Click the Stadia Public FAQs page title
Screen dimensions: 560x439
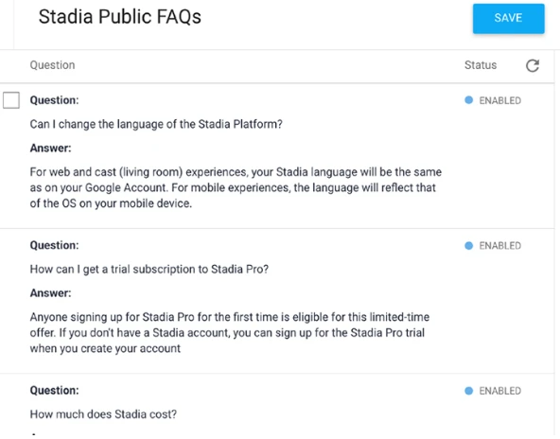[119, 17]
